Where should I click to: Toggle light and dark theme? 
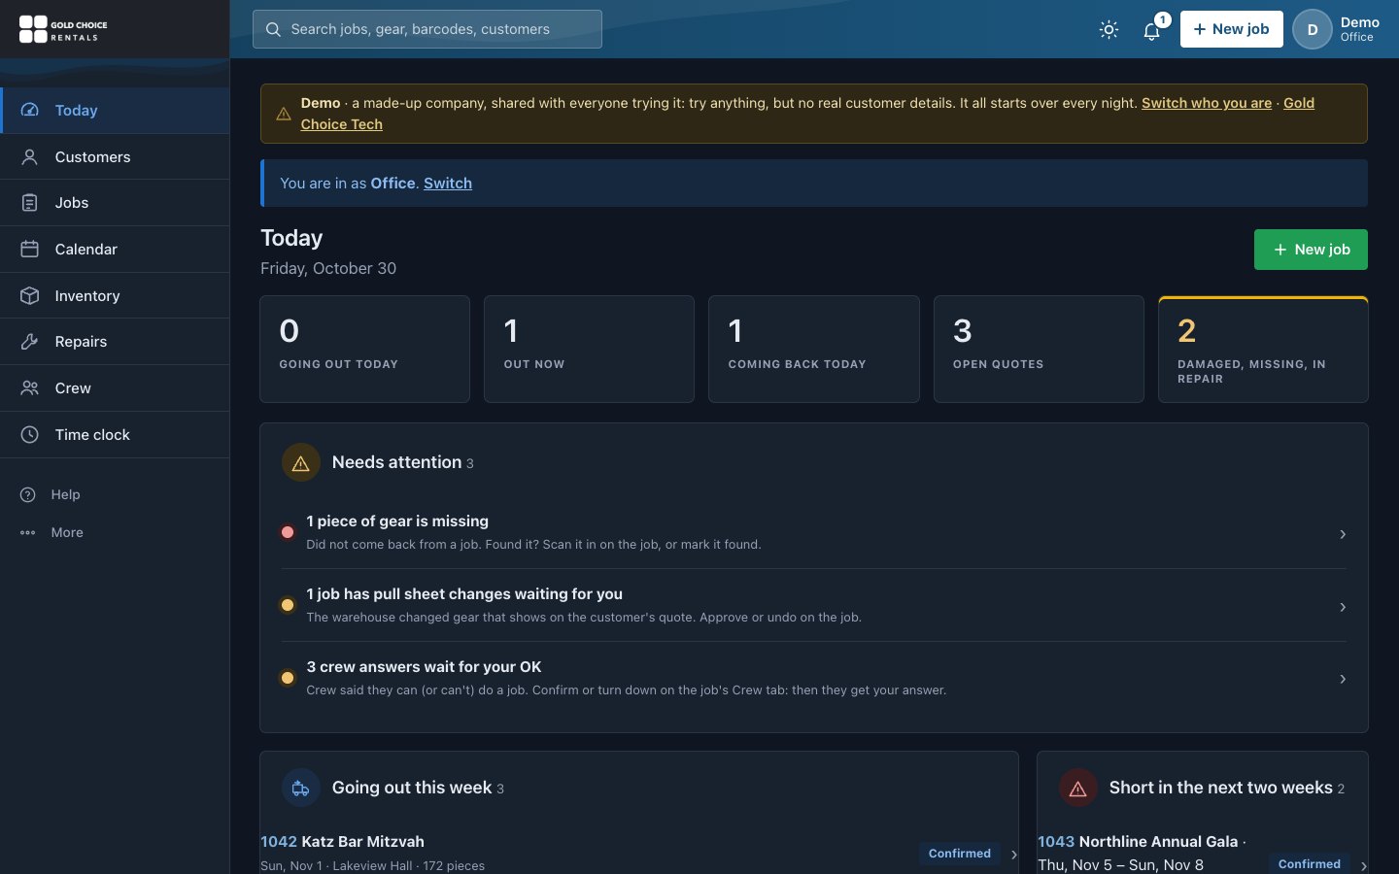pos(1109,29)
